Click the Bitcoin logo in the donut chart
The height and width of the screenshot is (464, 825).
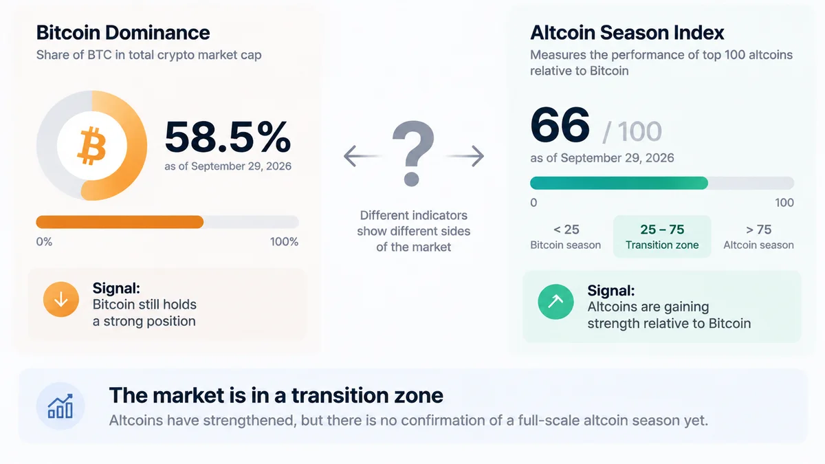(x=91, y=146)
